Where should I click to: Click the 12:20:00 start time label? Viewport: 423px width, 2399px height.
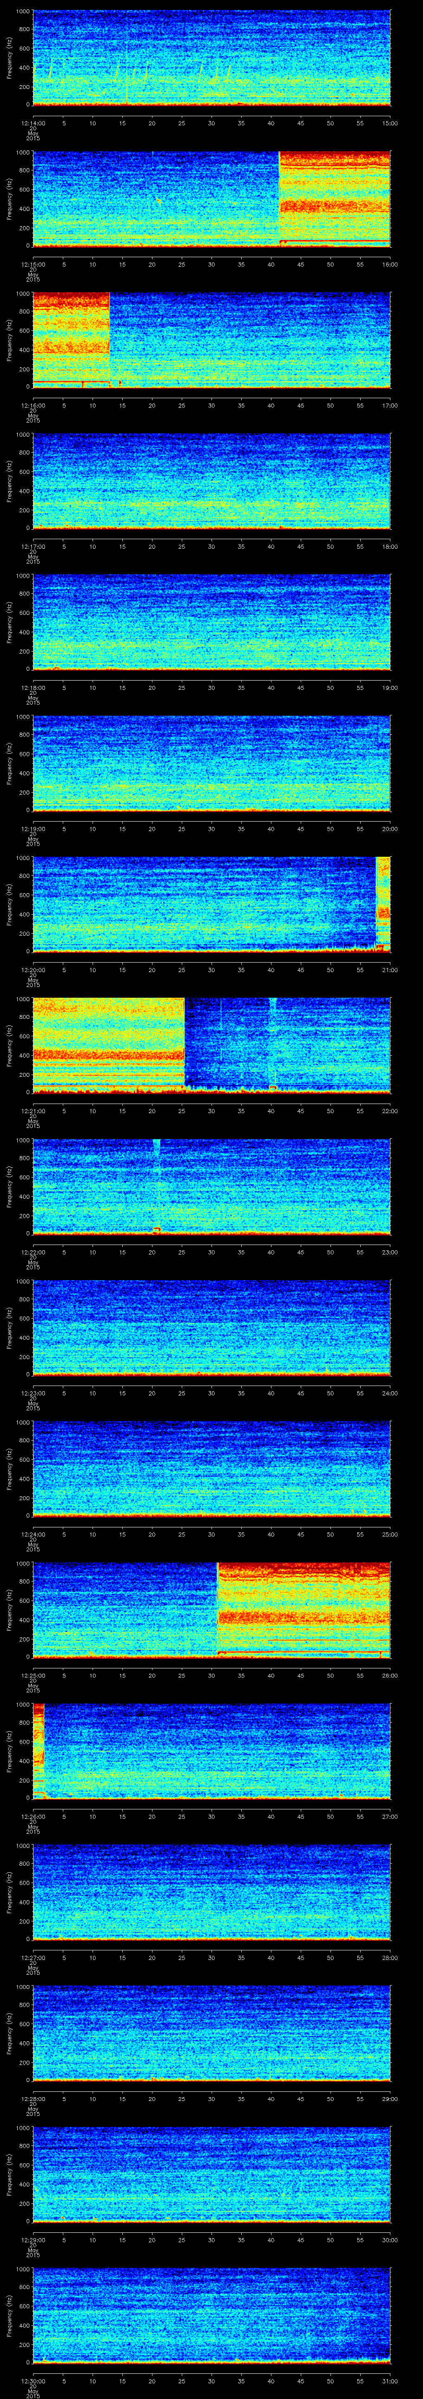point(33,970)
